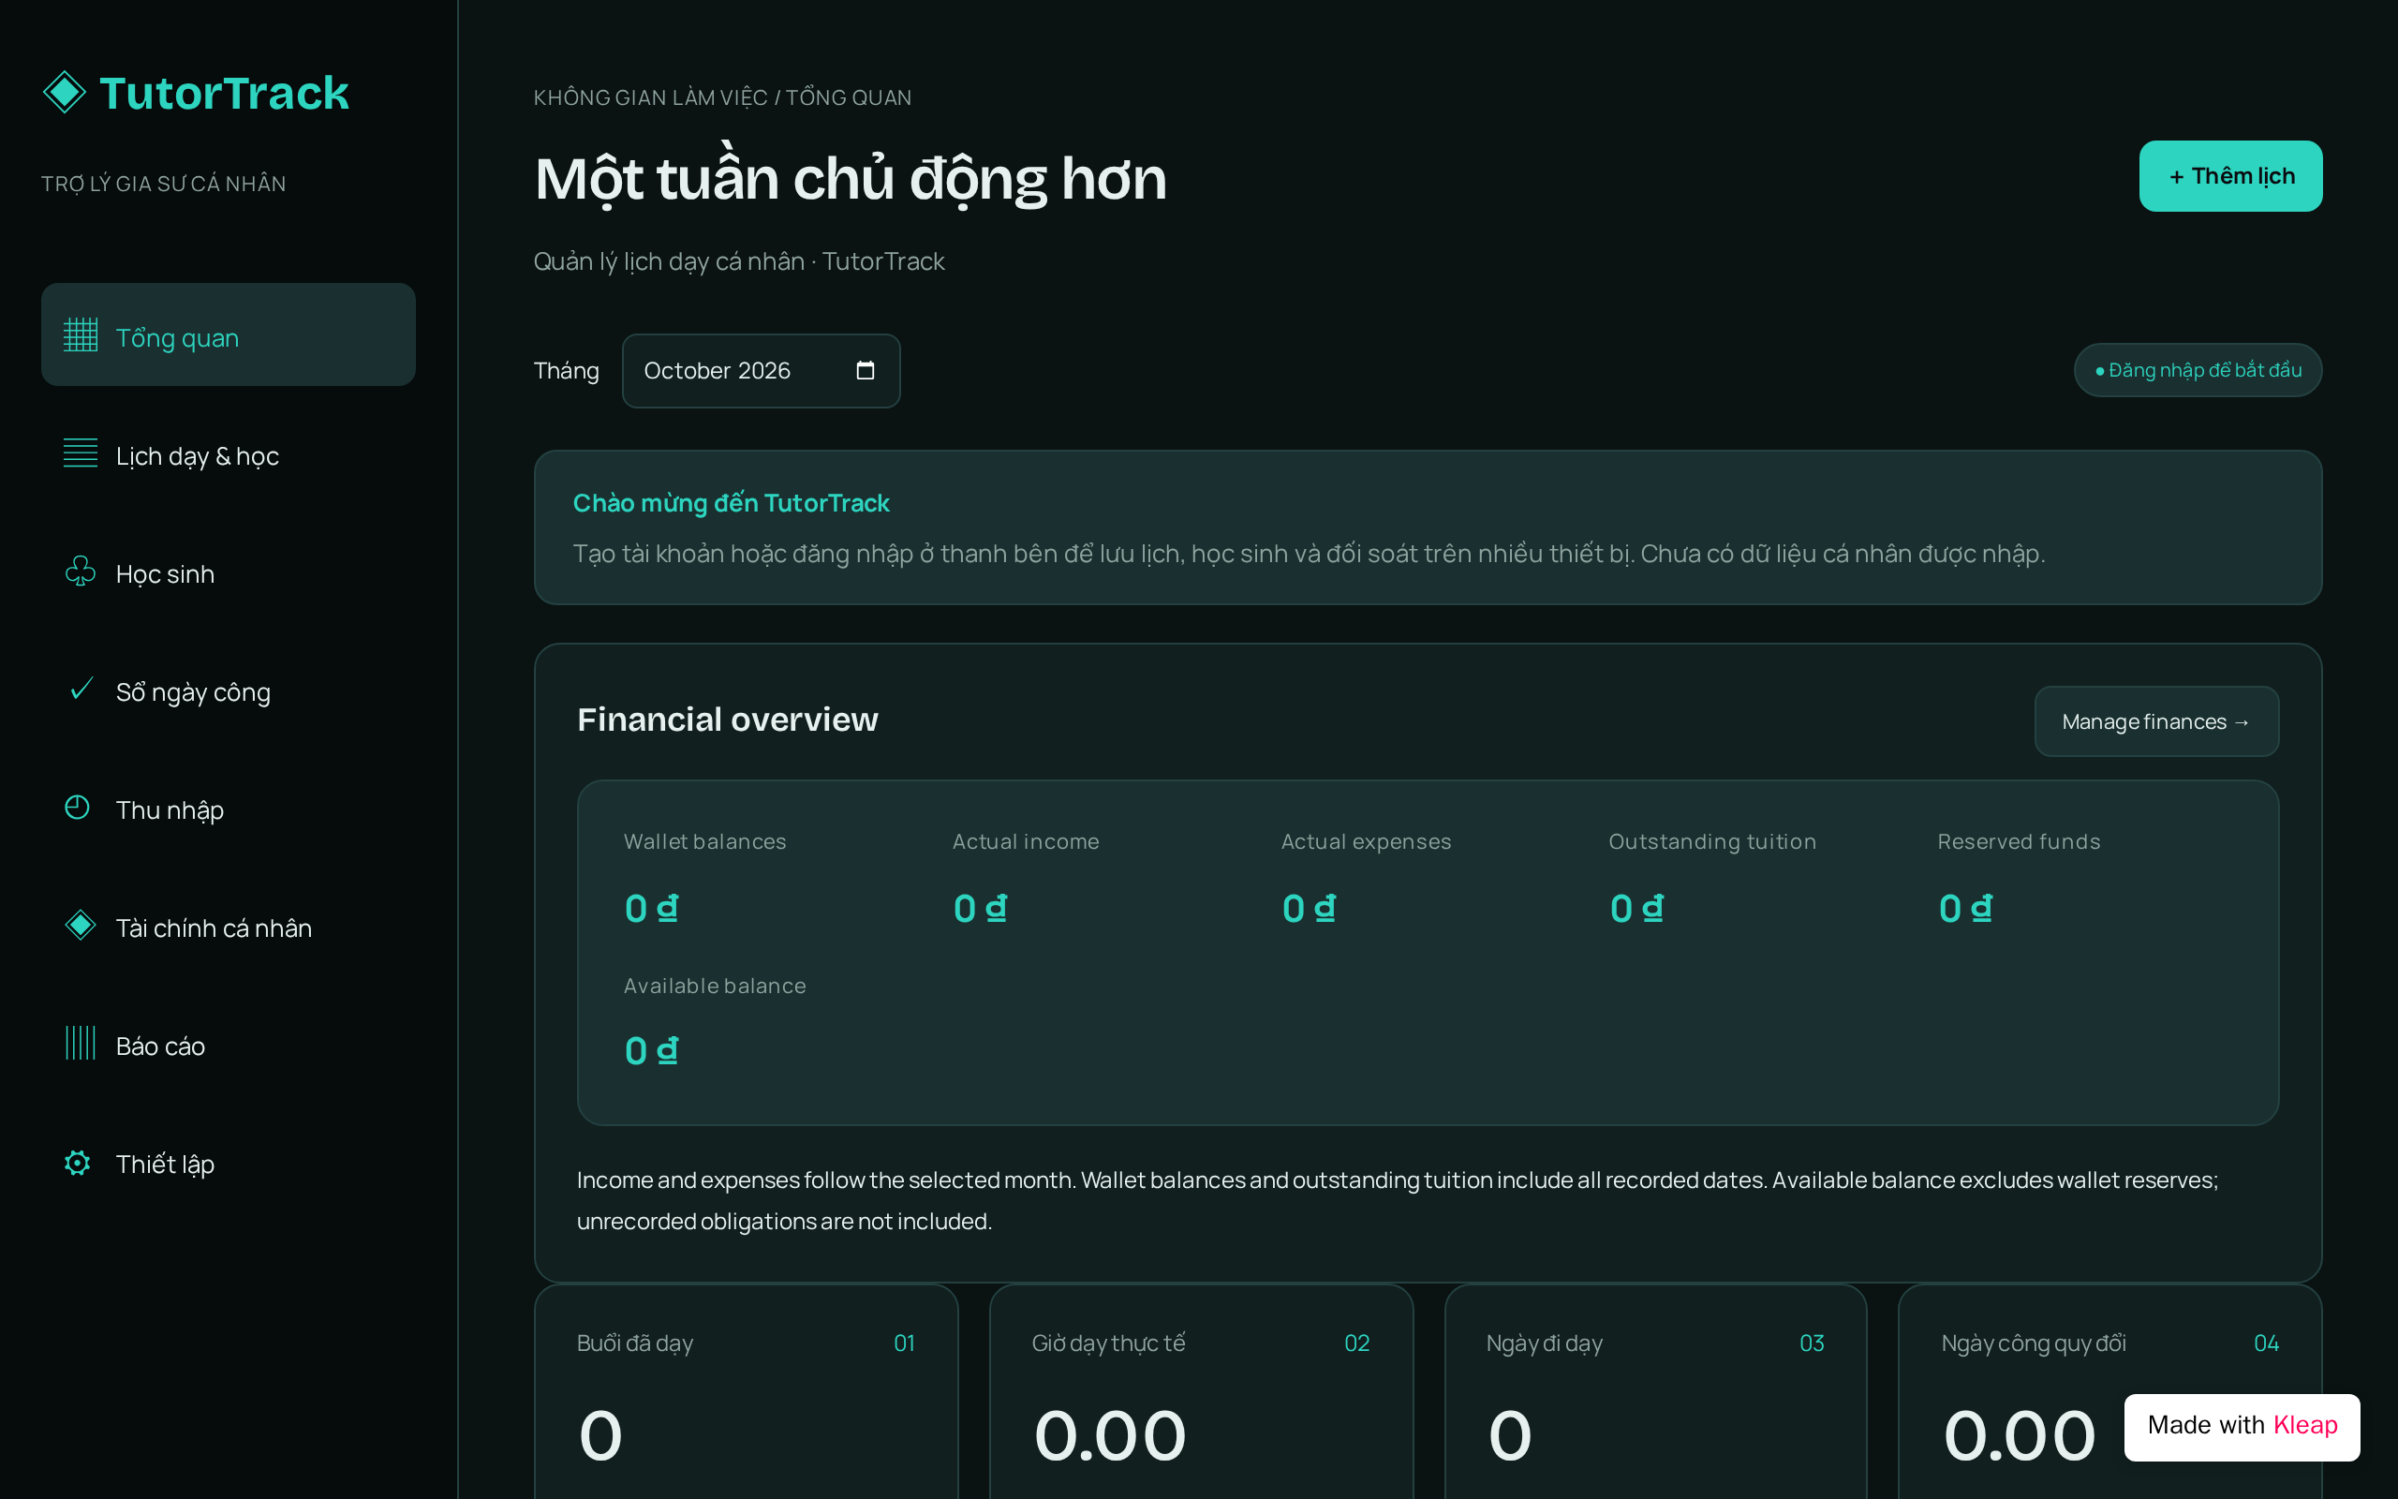Screen dimensions: 2398x1499
Task: Click the Ngày đi dạy card
Action: click(x=1656, y=1392)
